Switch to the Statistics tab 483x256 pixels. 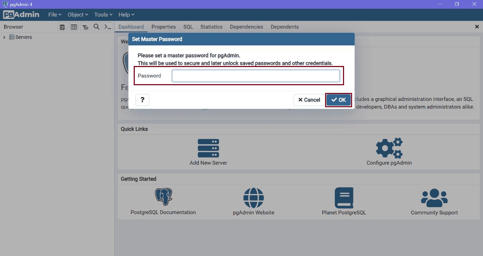[x=211, y=27]
